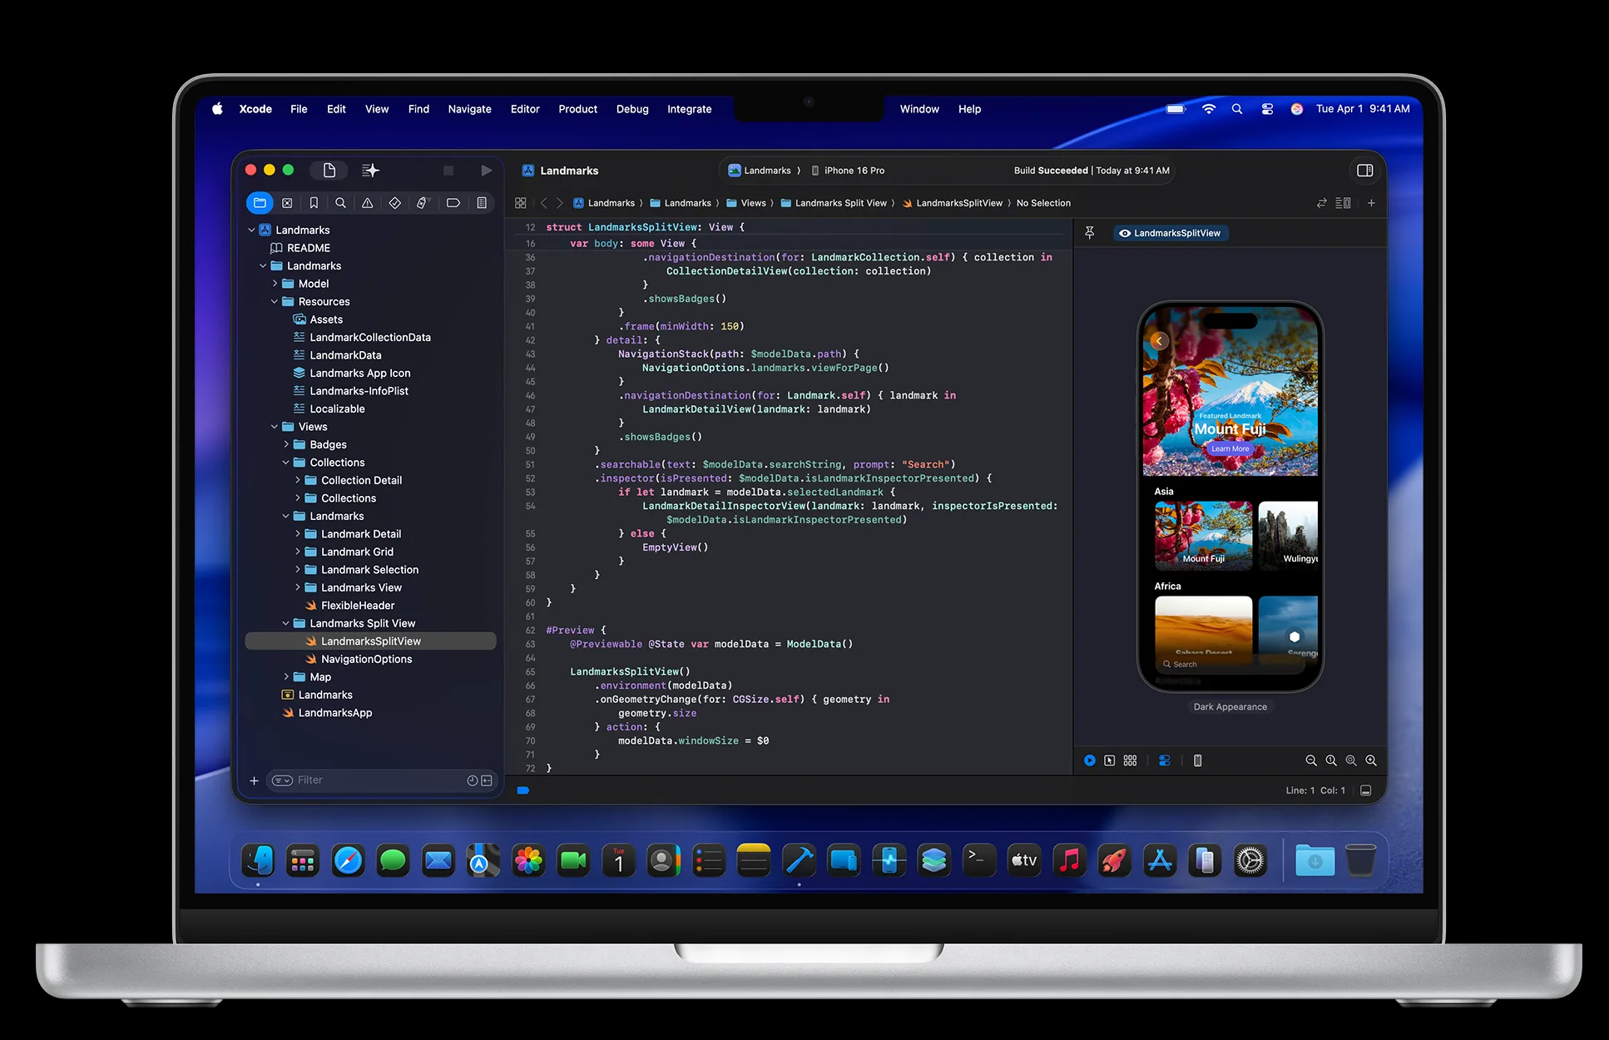Collapse the Landmarks Split View folder
This screenshot has width=1609, height=1040.
coord(286,624)
